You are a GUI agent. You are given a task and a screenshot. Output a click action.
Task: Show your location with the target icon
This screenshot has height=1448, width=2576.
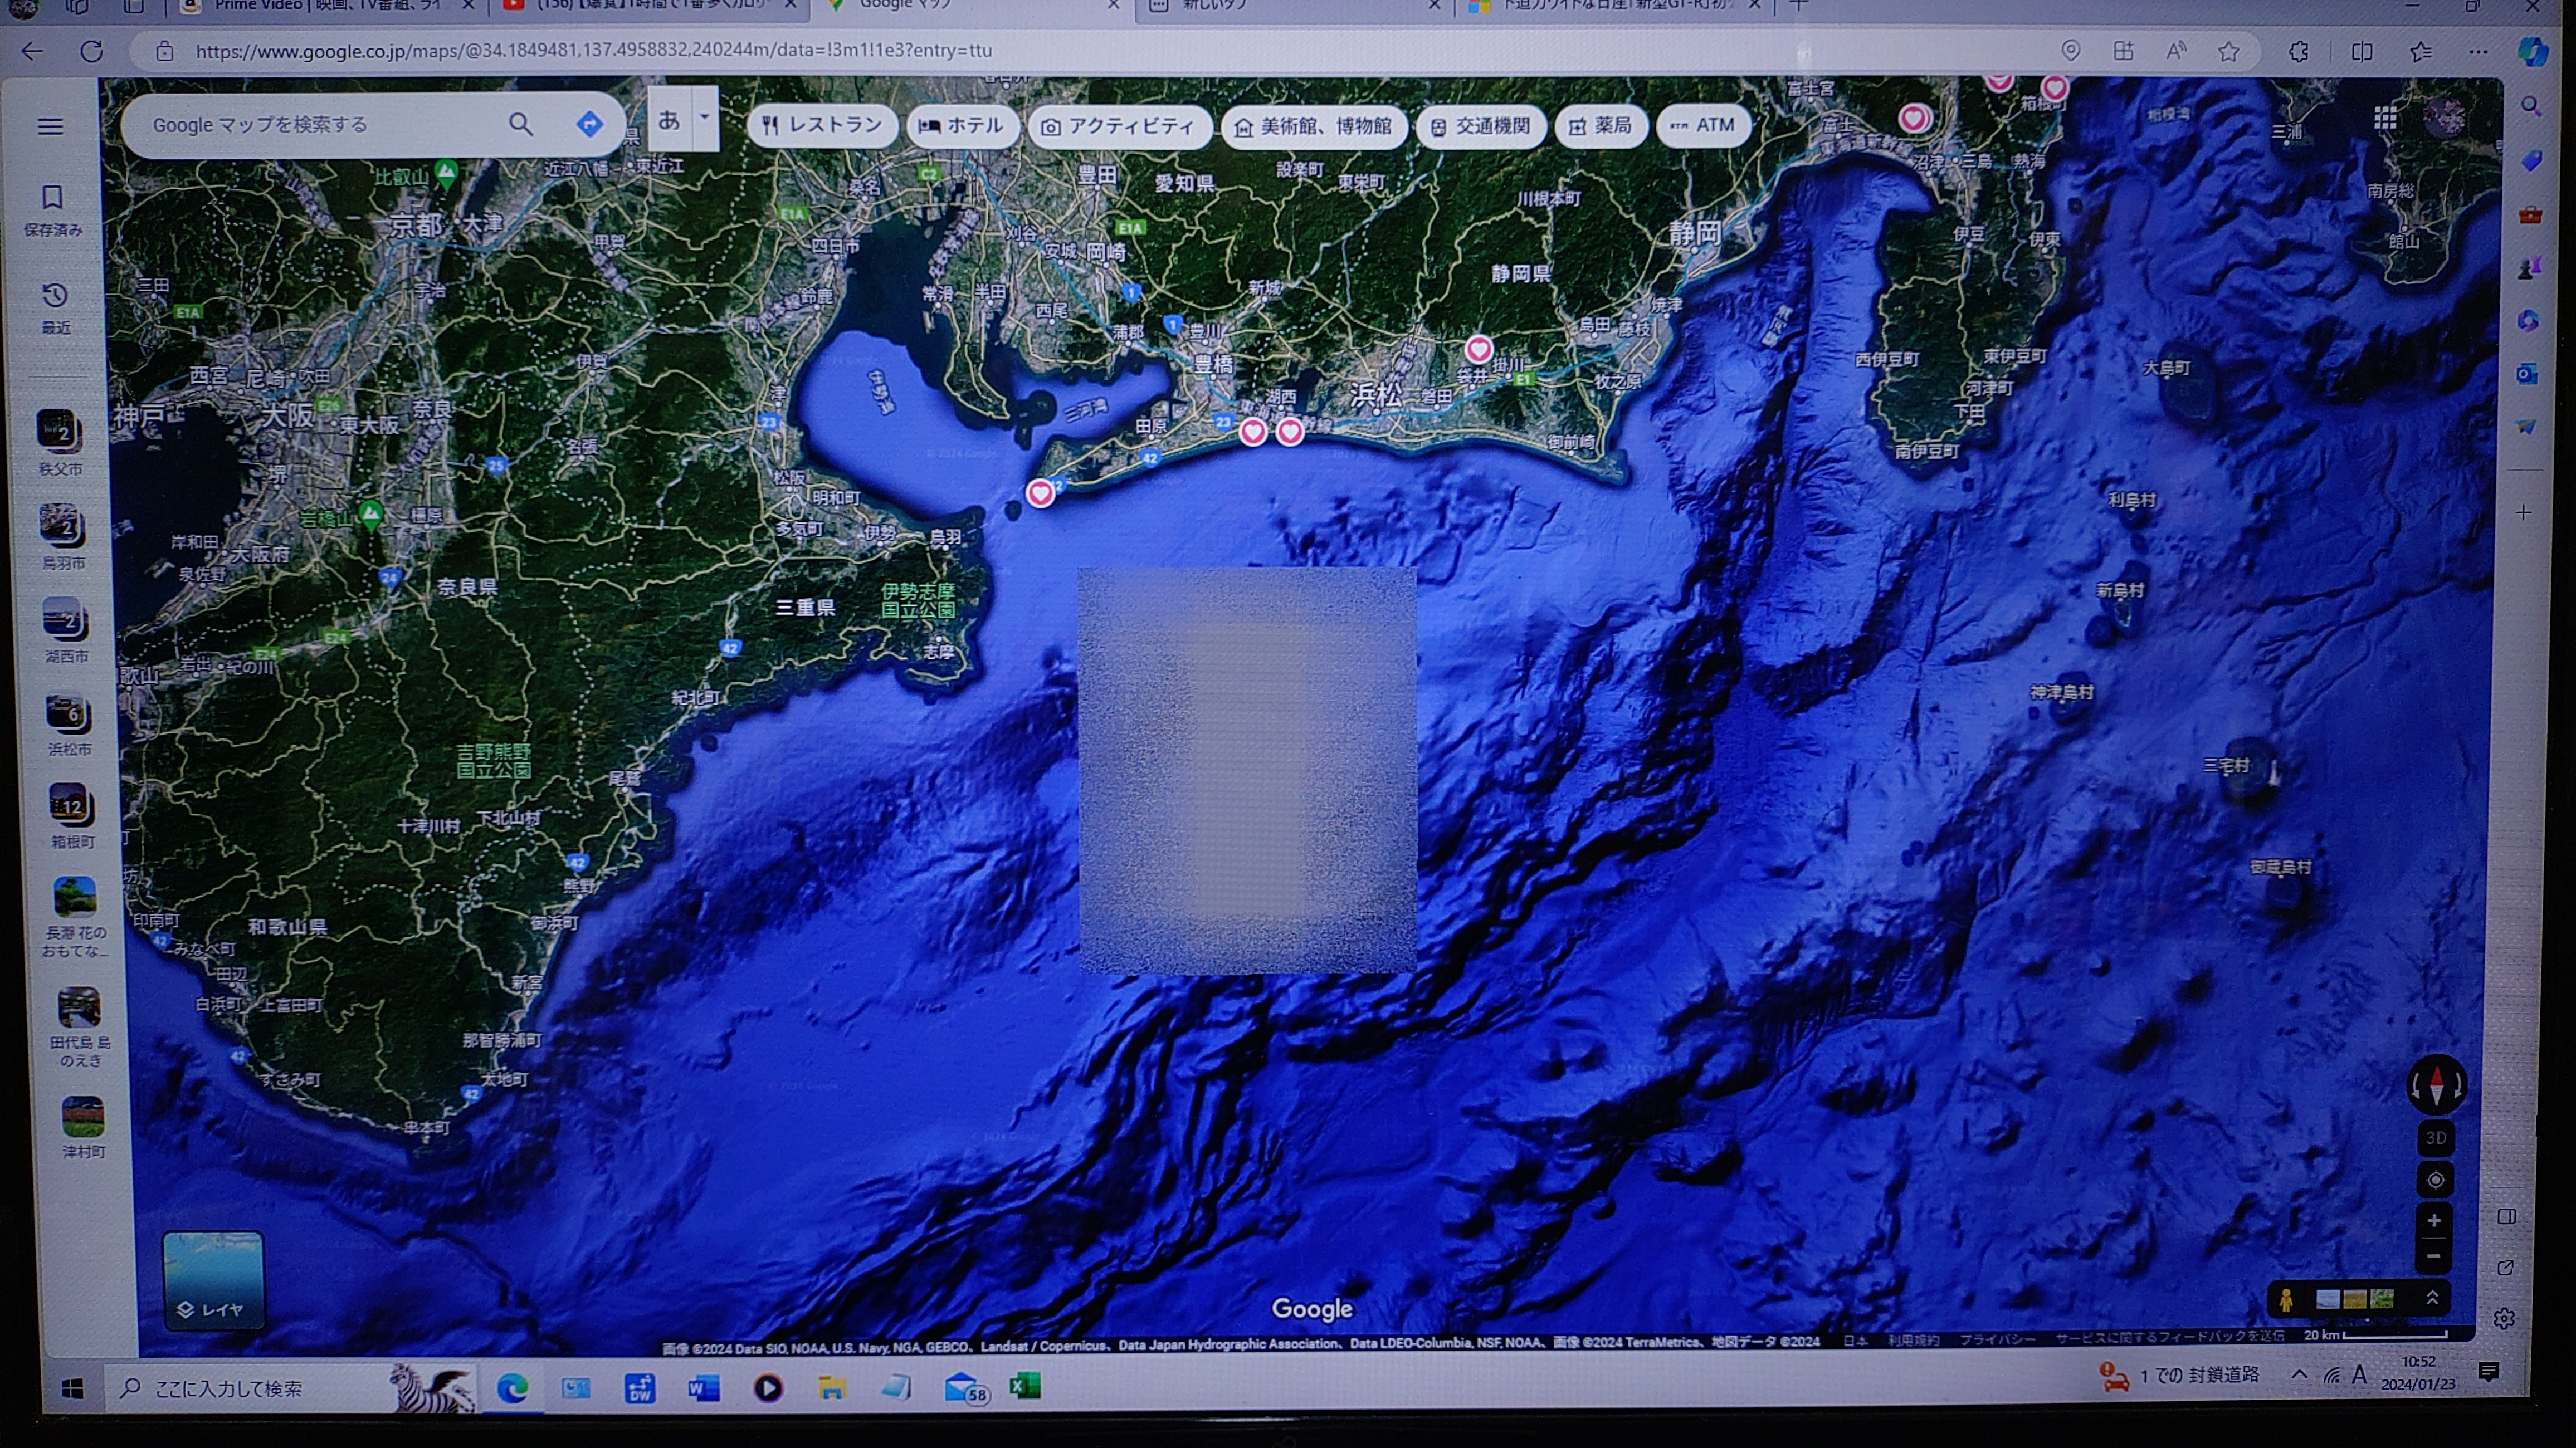(x=2435, y=1180)
